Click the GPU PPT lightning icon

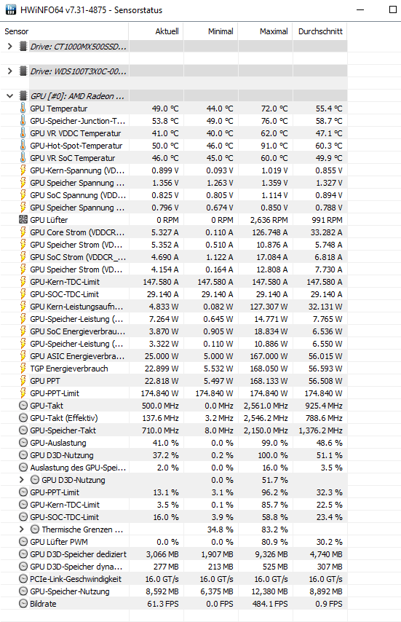[23, 380]
